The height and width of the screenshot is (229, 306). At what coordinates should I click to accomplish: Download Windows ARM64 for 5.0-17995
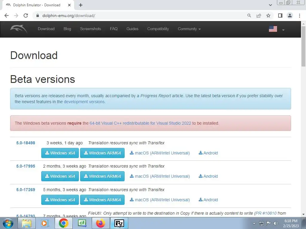click(x=102, y=176)
